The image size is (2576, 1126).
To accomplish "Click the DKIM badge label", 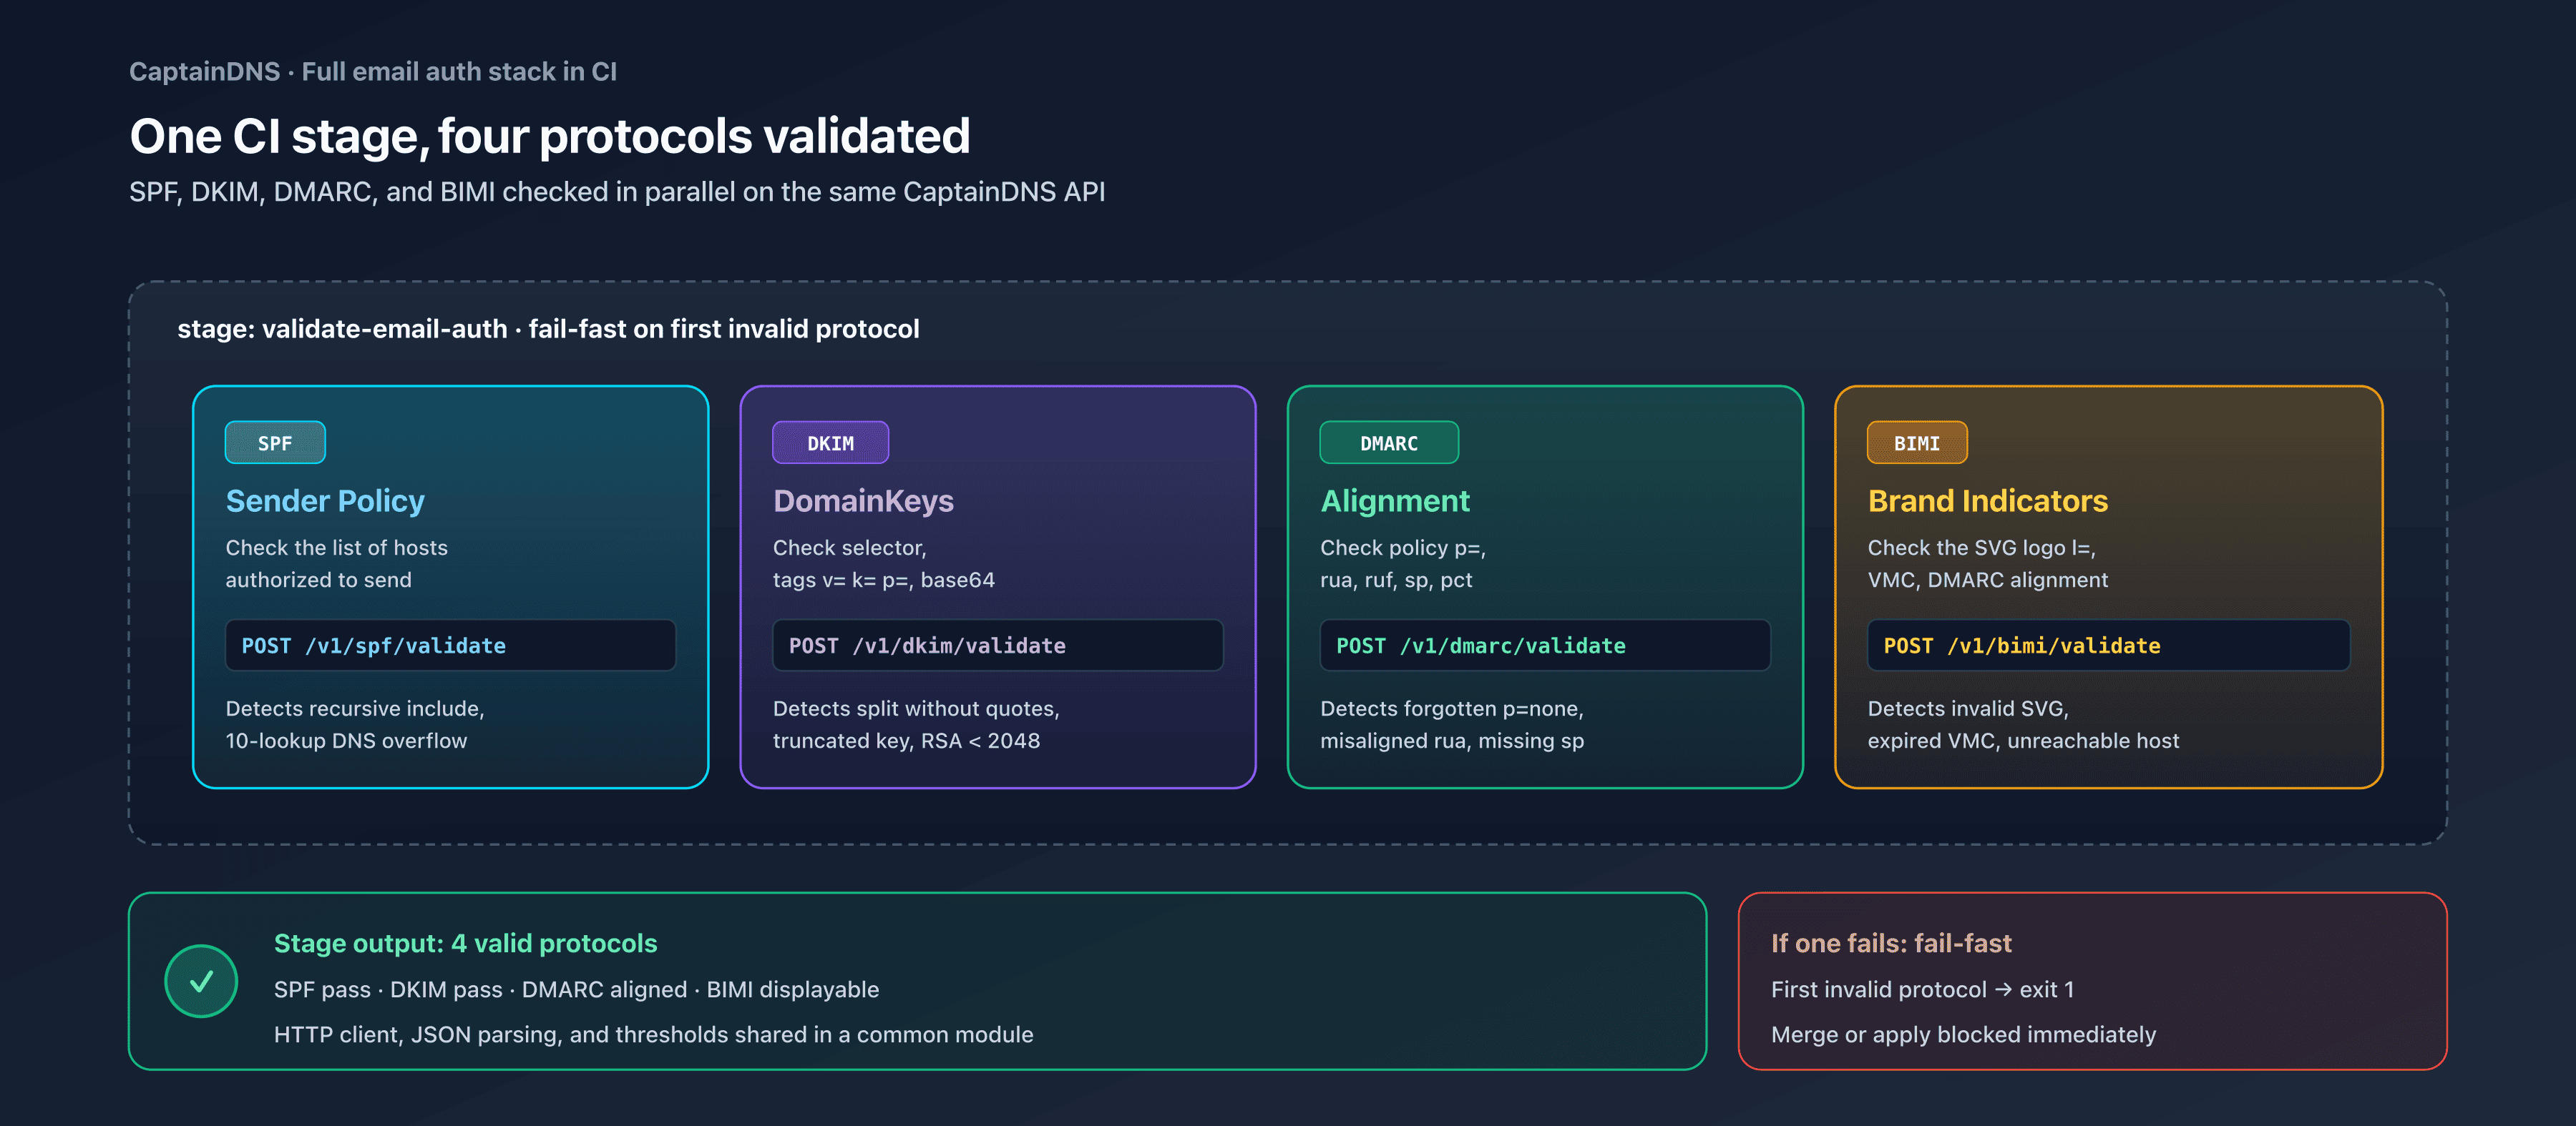I will tap(830, 443).
